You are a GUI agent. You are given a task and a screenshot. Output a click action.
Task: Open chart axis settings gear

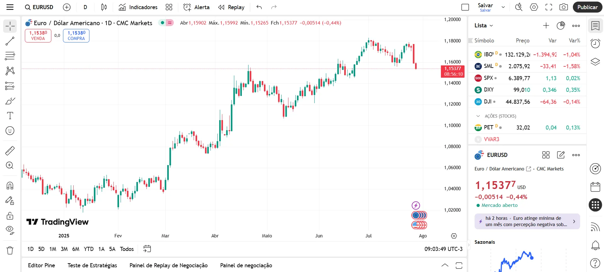[454, 236]
